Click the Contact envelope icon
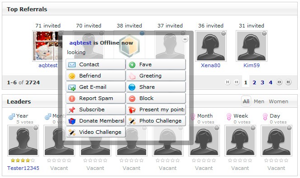The image size is (300, 178). click(72, 64)
